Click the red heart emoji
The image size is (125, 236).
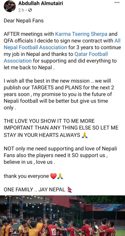click(53, 176)
